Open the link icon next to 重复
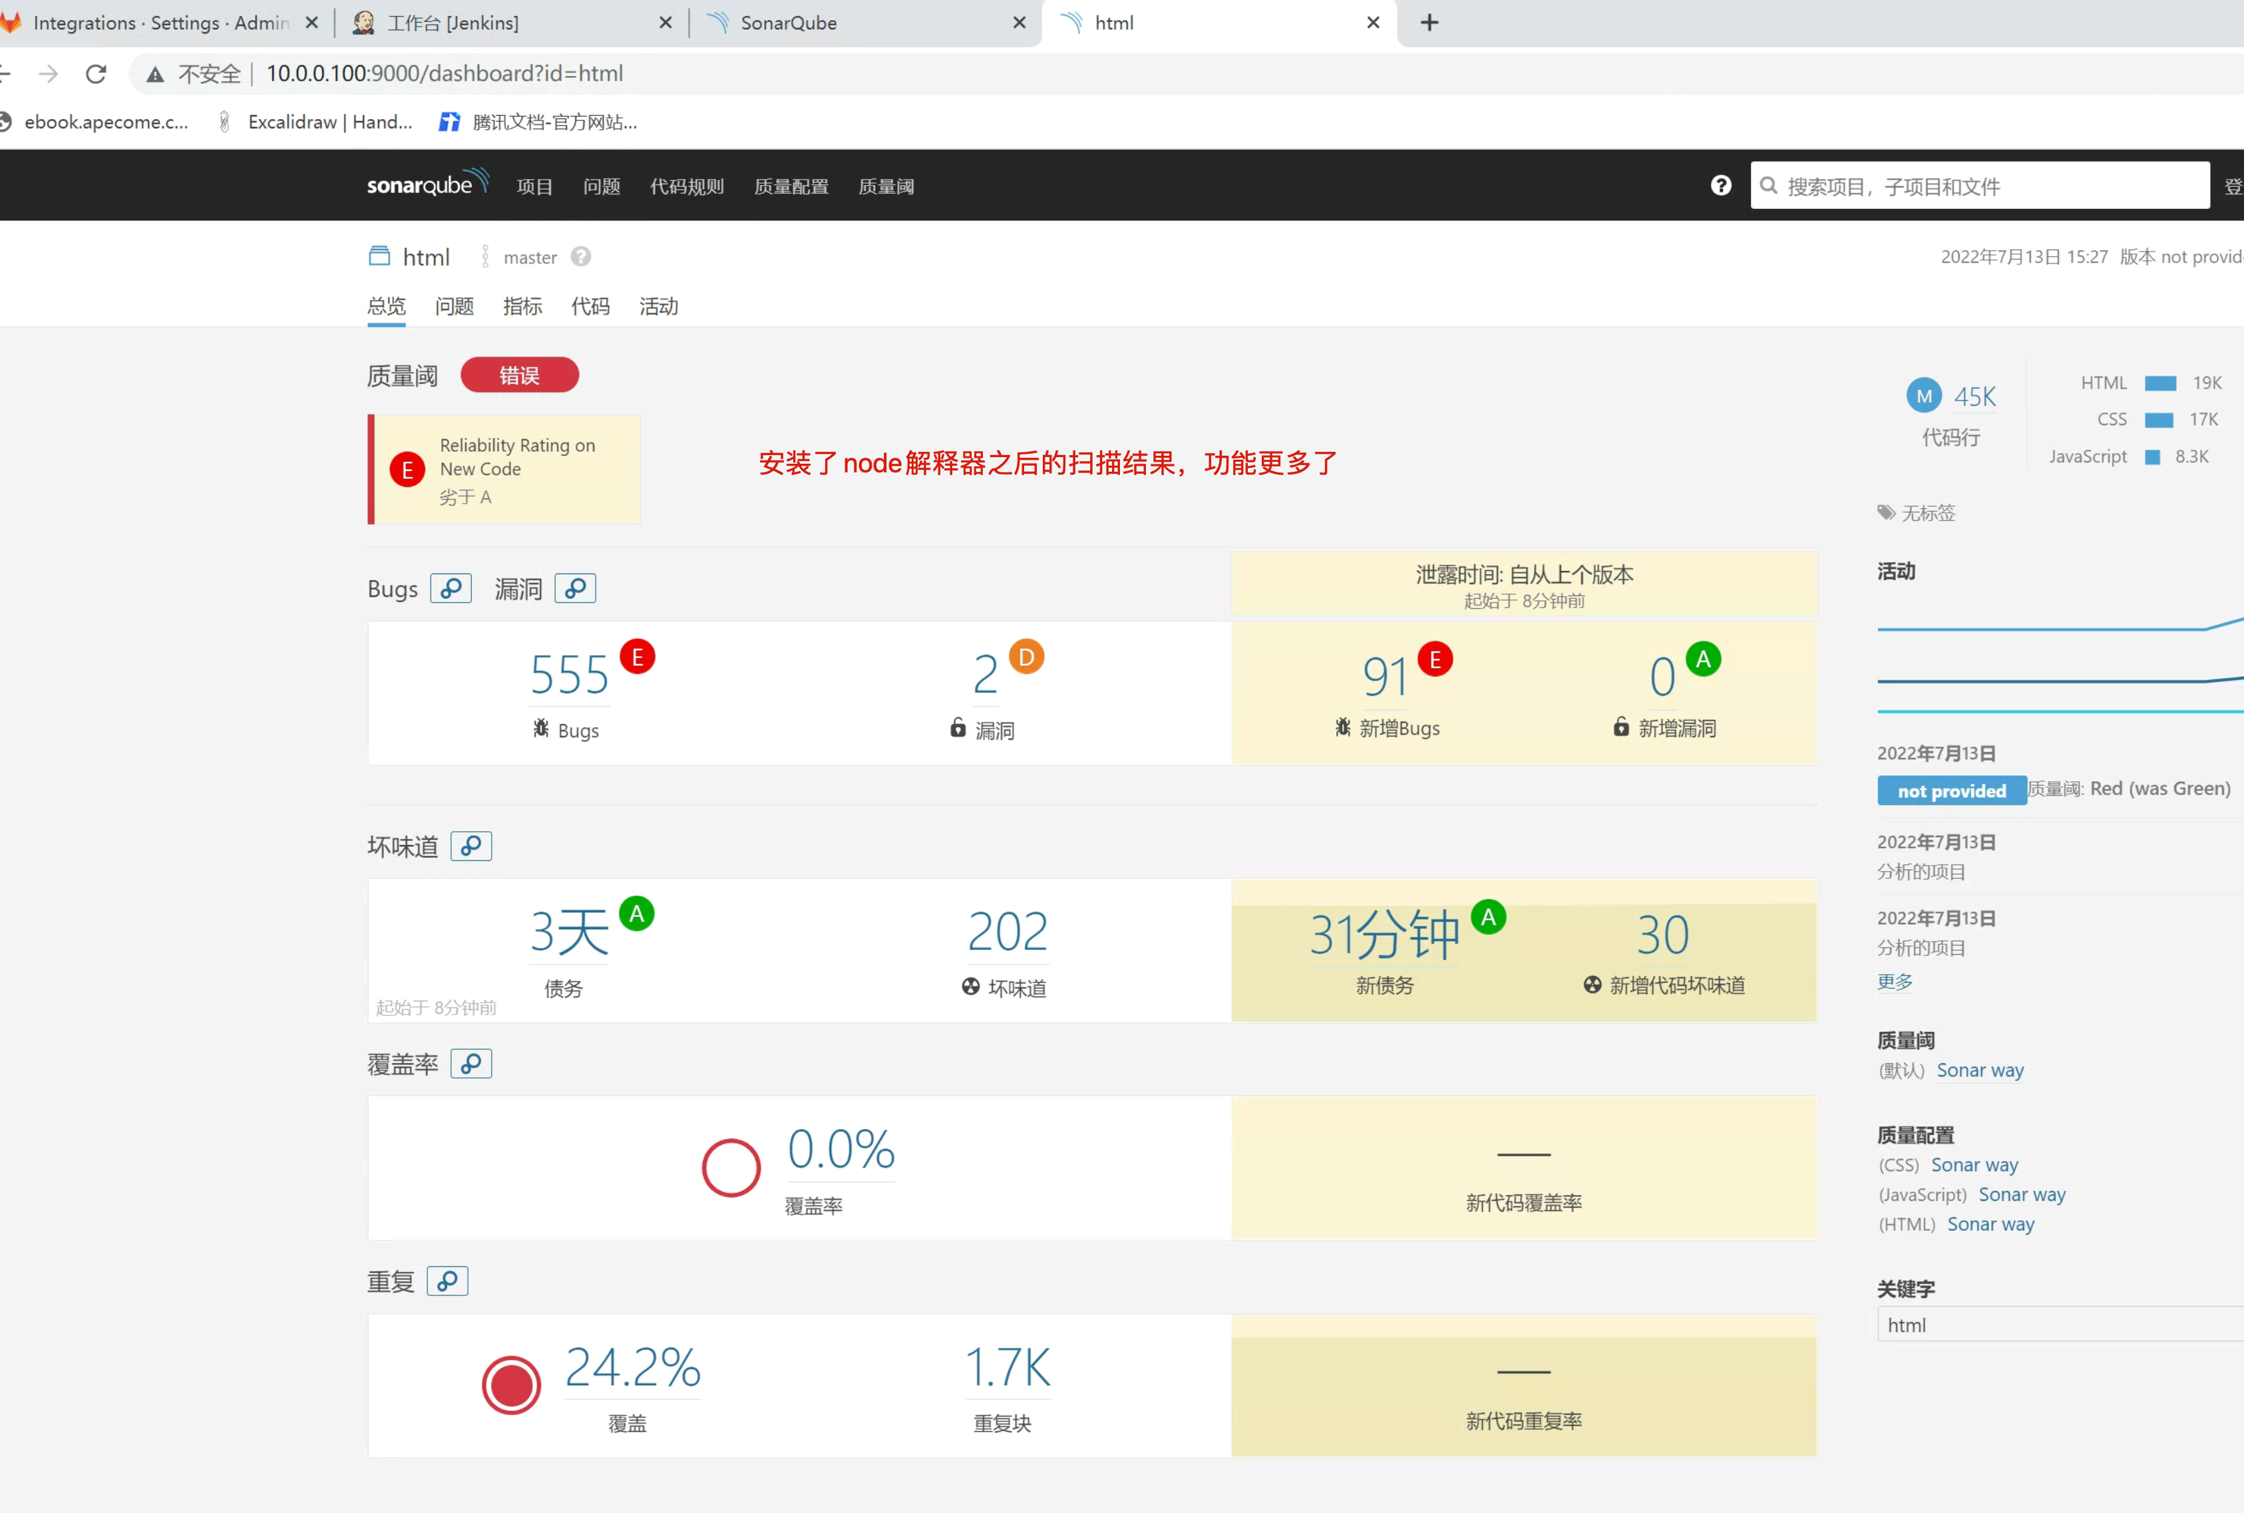 click(x=447, y=1280)
